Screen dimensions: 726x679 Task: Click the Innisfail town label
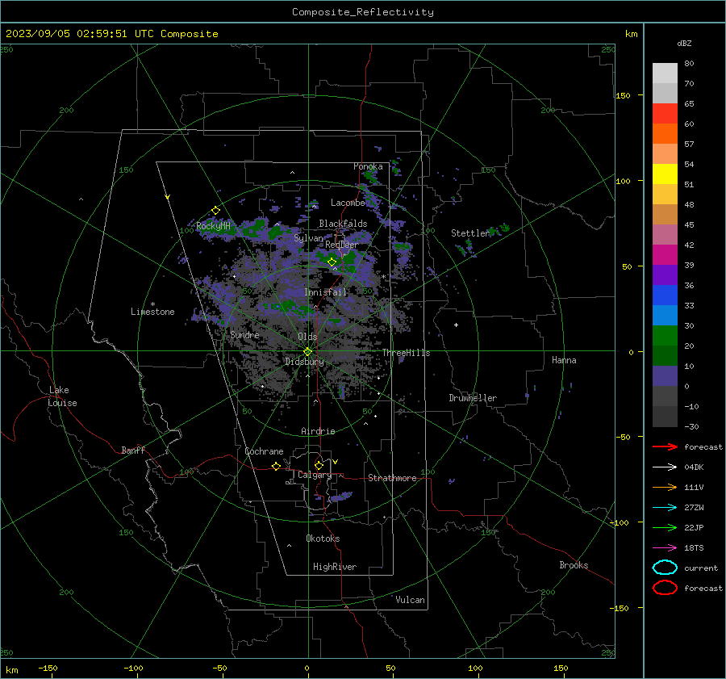pos(325,292)
